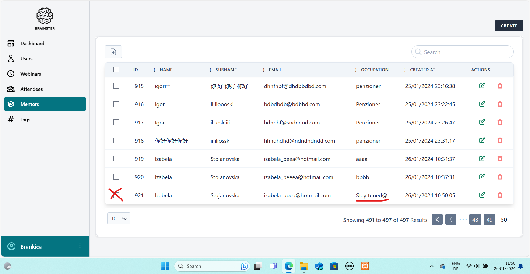Select the checkbox for row 920
The height and width of the screenshot is (274, 530).
tap(116, 177)
